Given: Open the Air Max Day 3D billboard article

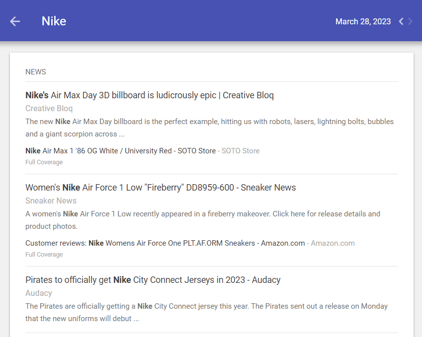Looking at the screenshot, I should 150,95.
